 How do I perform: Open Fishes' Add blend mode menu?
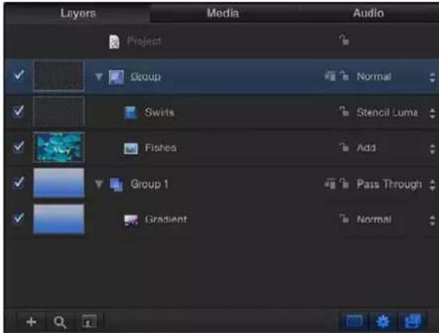coord(366,148)
